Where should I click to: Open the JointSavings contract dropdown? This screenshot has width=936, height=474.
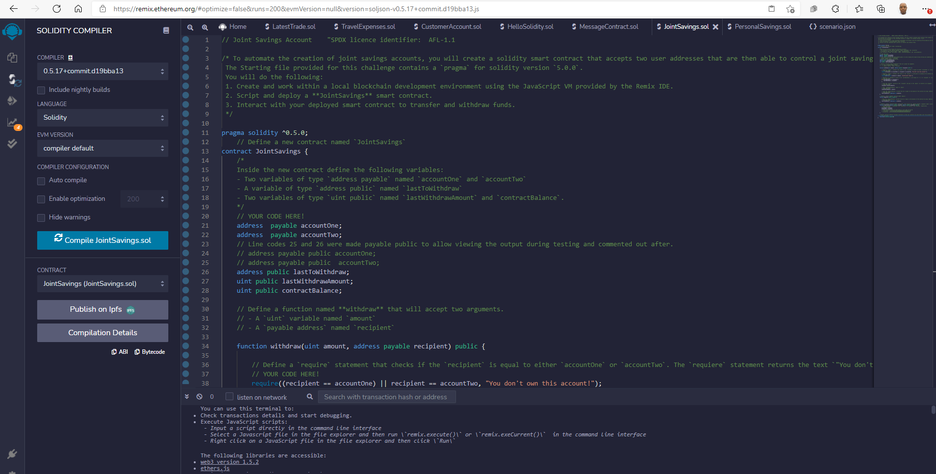(102, 283)
